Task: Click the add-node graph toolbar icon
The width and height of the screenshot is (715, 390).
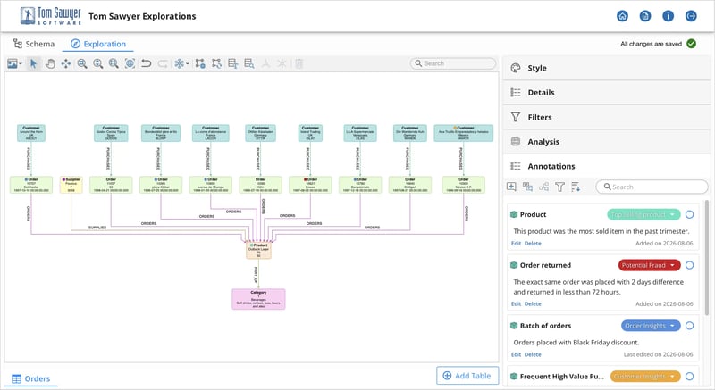Action: pos(200,63)
